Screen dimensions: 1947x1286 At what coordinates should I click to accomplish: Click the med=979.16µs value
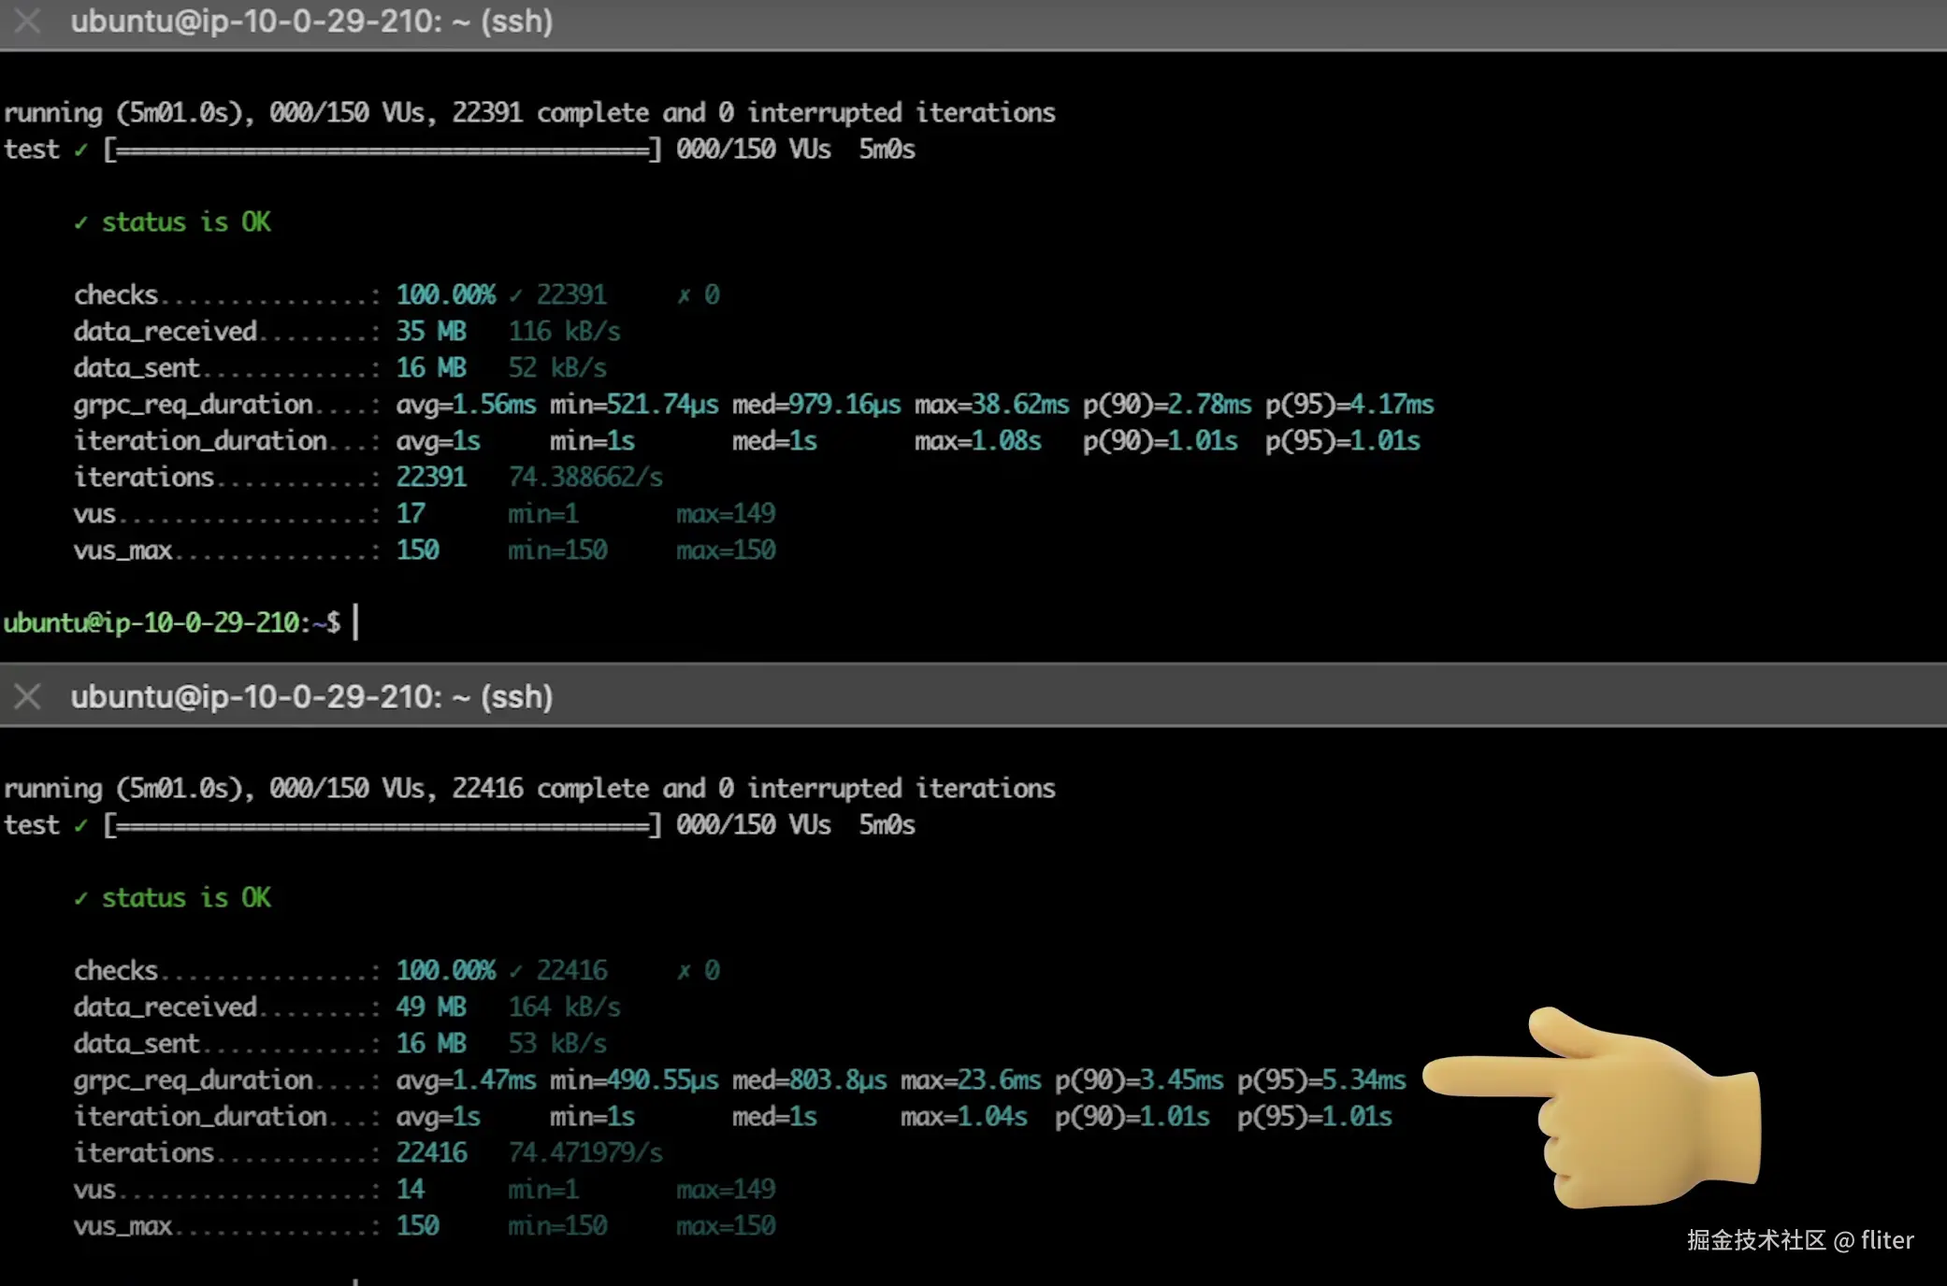coord(815,404)
